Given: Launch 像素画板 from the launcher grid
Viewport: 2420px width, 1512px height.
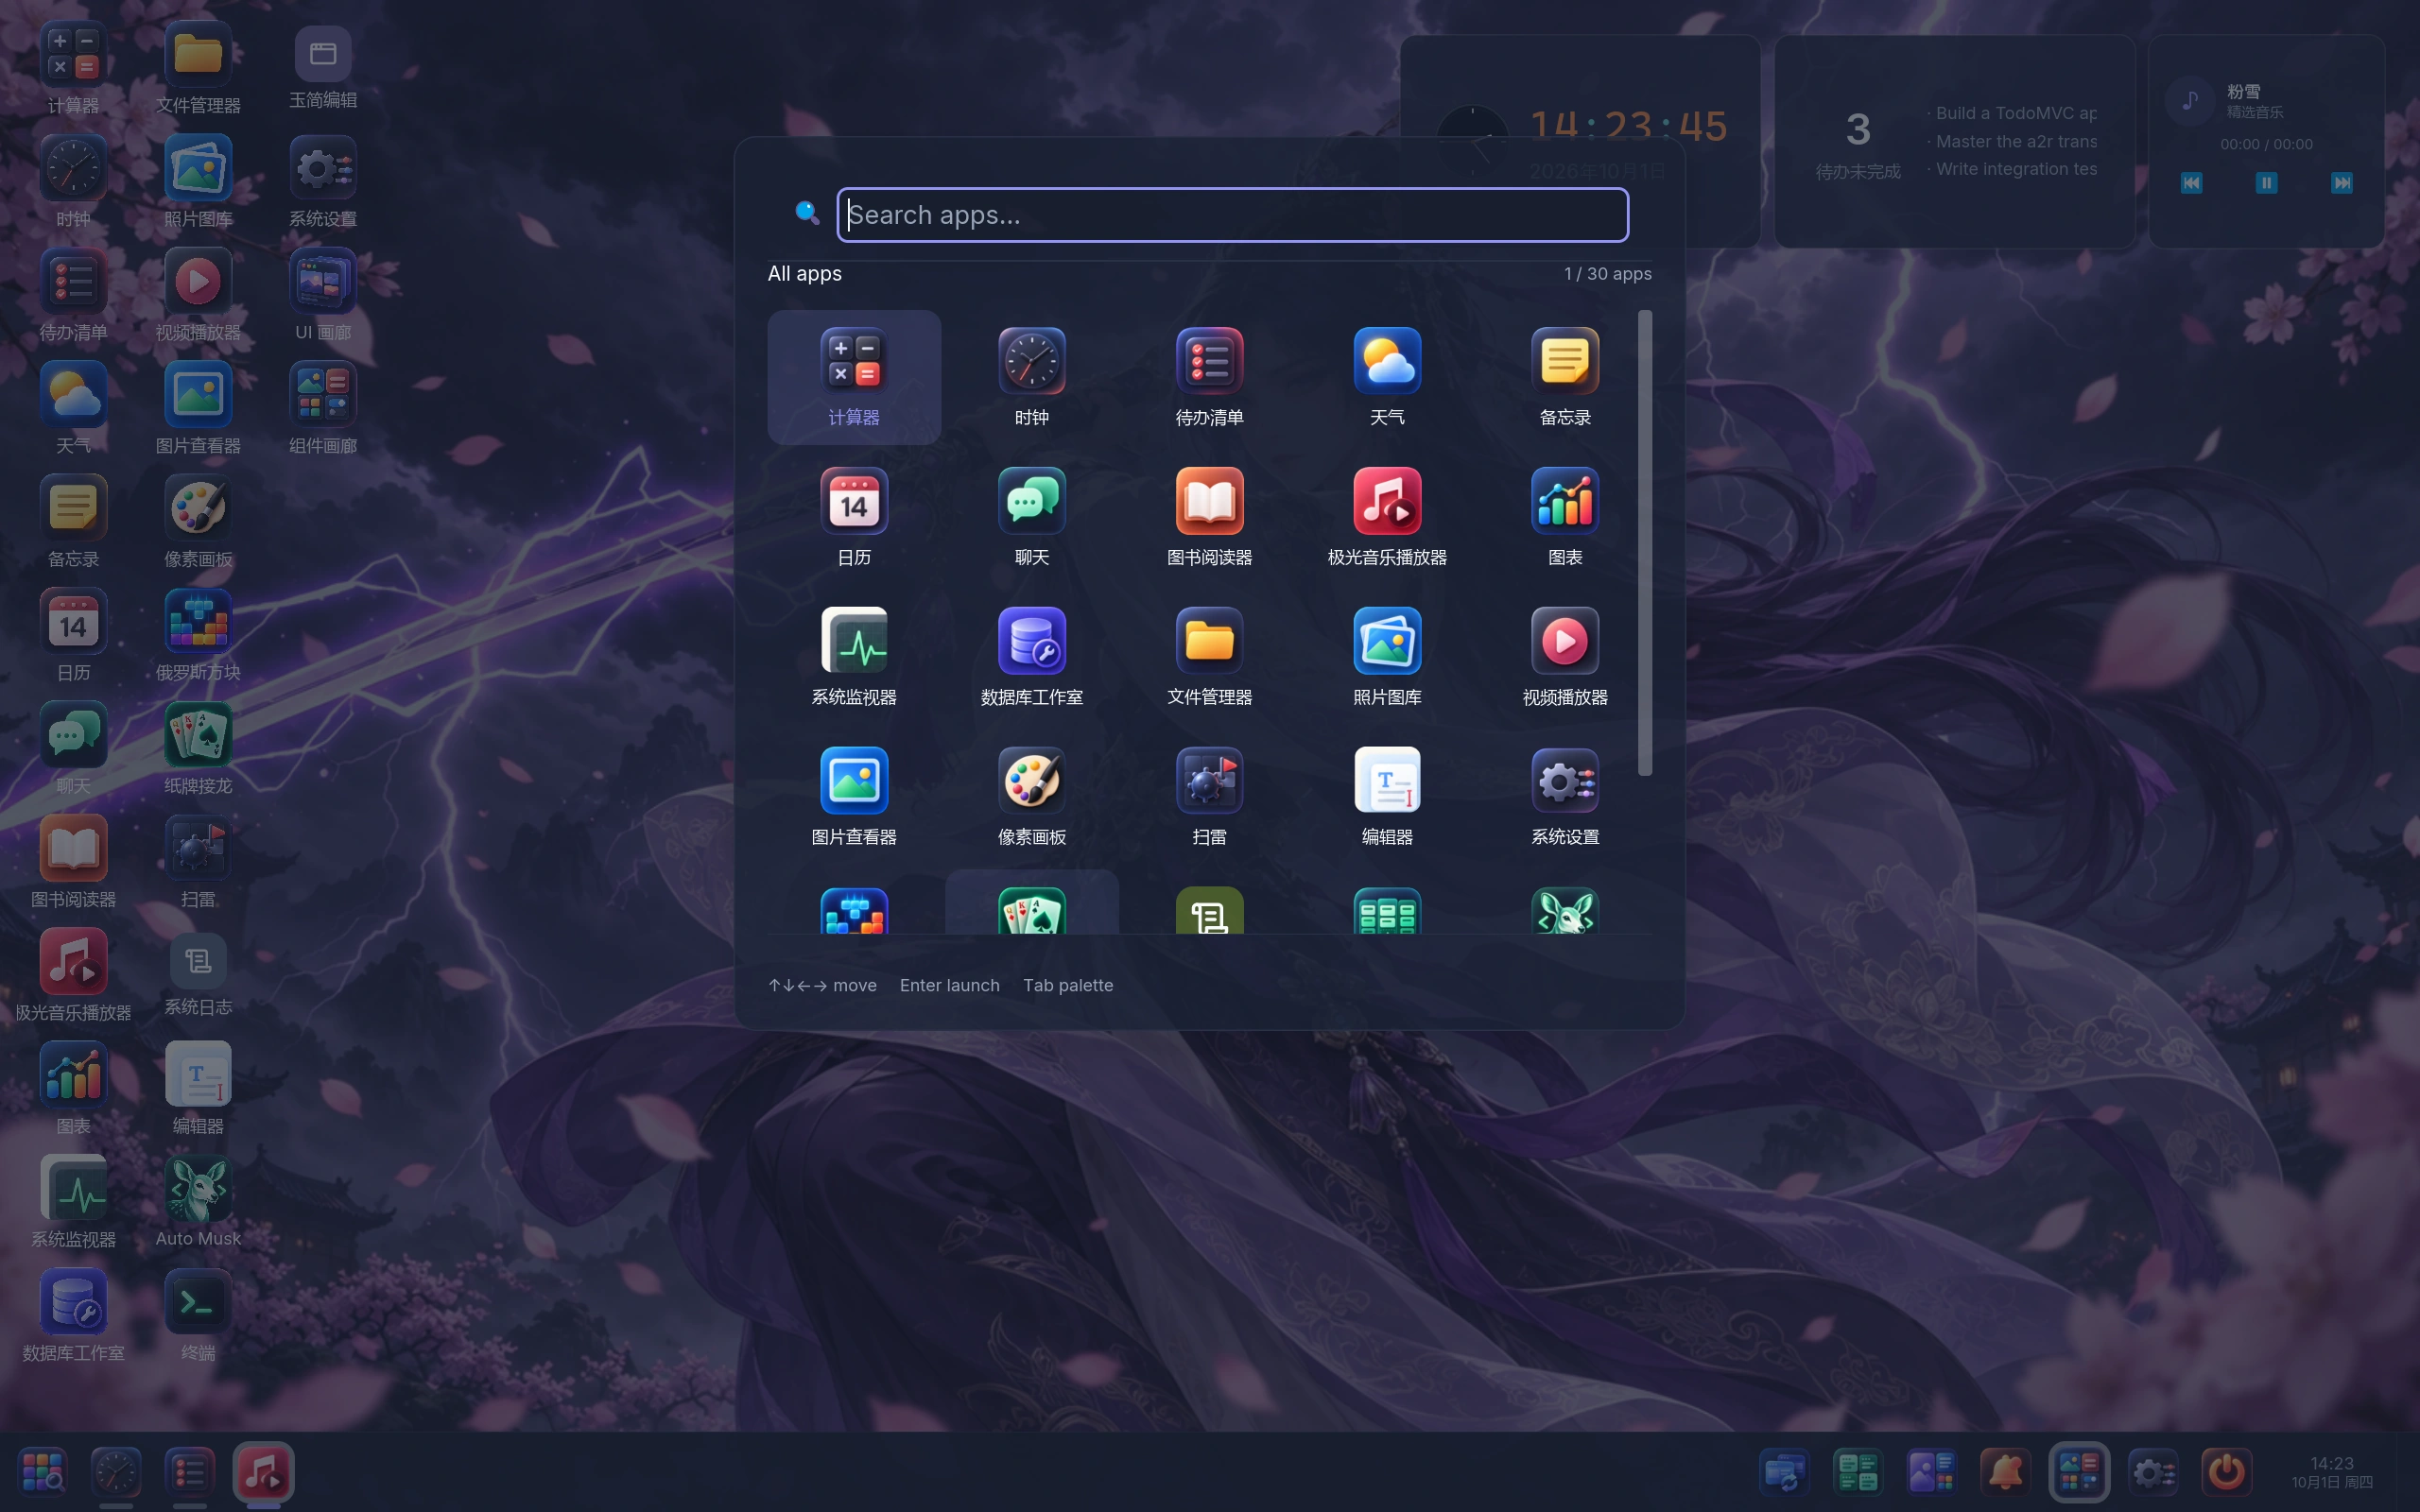Looking at the screenshot, I should [1031, 797].
